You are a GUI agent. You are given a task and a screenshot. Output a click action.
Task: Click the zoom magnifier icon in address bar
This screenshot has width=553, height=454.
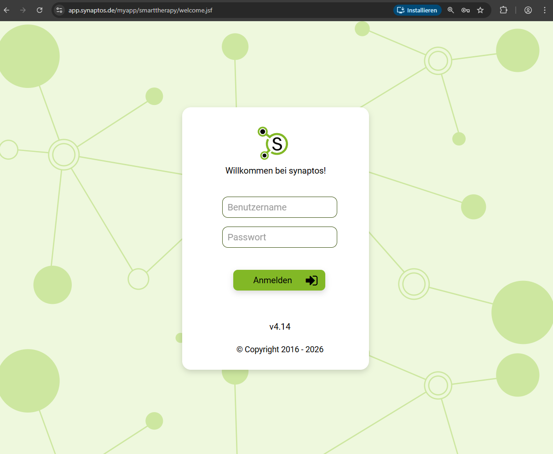coord(451,10)
